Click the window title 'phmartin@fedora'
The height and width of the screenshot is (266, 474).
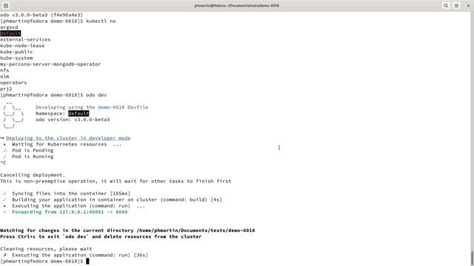tap(237, 5)
